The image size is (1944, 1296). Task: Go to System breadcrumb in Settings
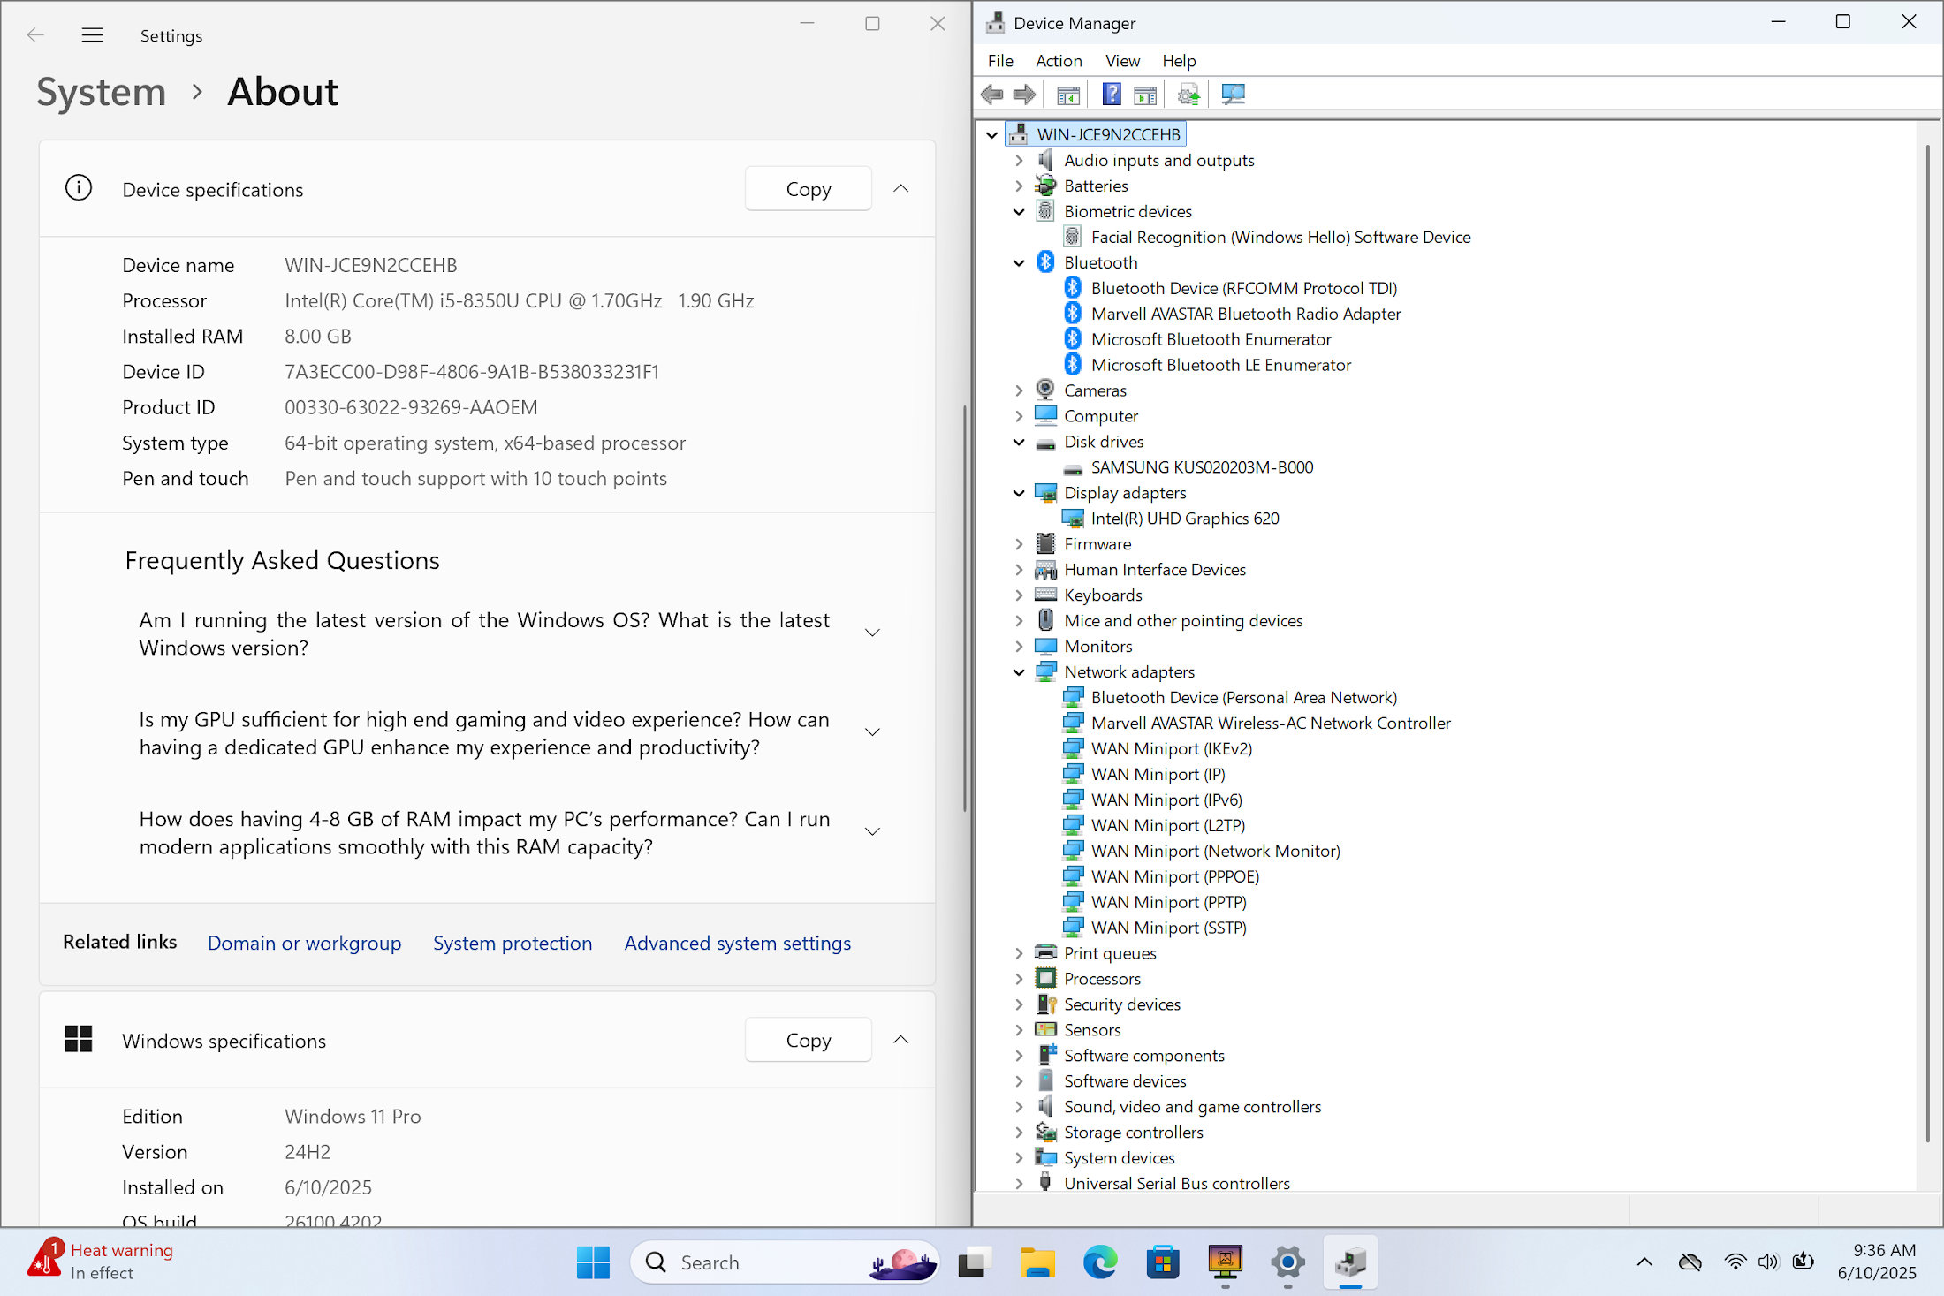coord(101,92)
